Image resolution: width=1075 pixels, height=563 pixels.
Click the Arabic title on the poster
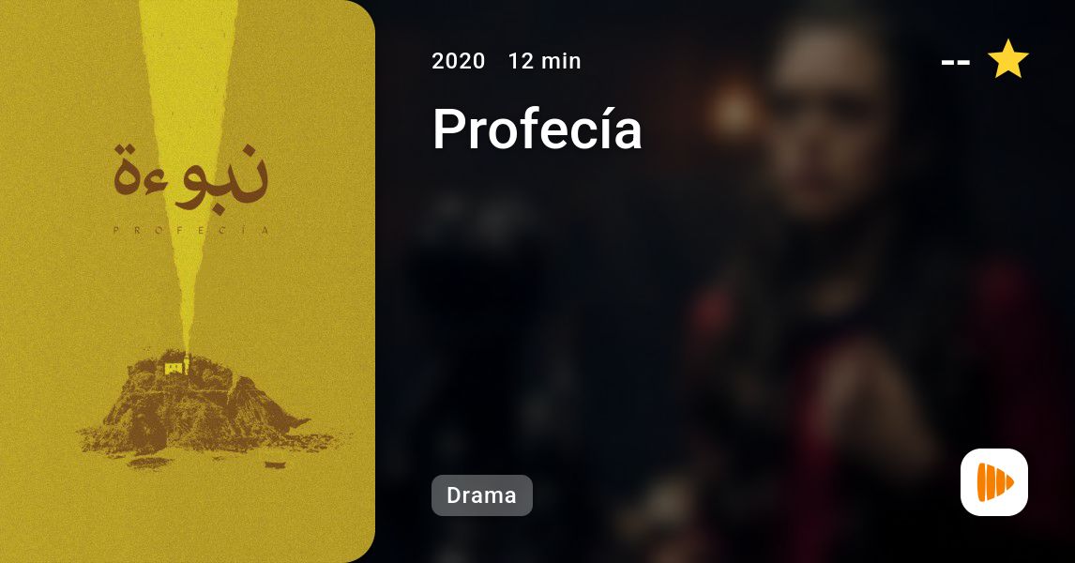pyautogui.click(x=189, y=177)
